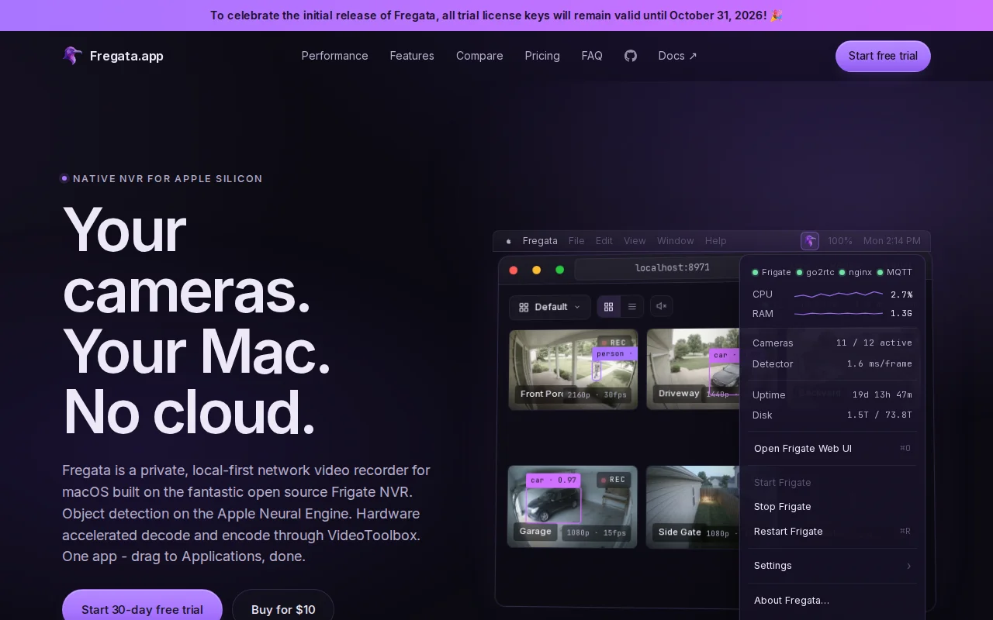Click the 'car · 0.97' detection label
The width and height of the screenshot is (993, 620).
pos(553,480)
